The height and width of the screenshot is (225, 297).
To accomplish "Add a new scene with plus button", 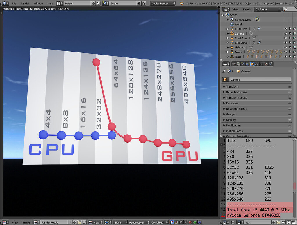I will click(x=139, y=3).
